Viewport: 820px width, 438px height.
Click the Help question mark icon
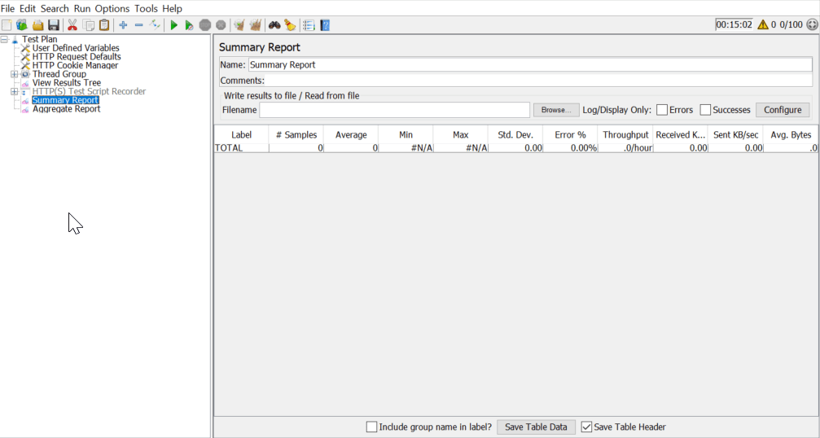click(325, 25)
